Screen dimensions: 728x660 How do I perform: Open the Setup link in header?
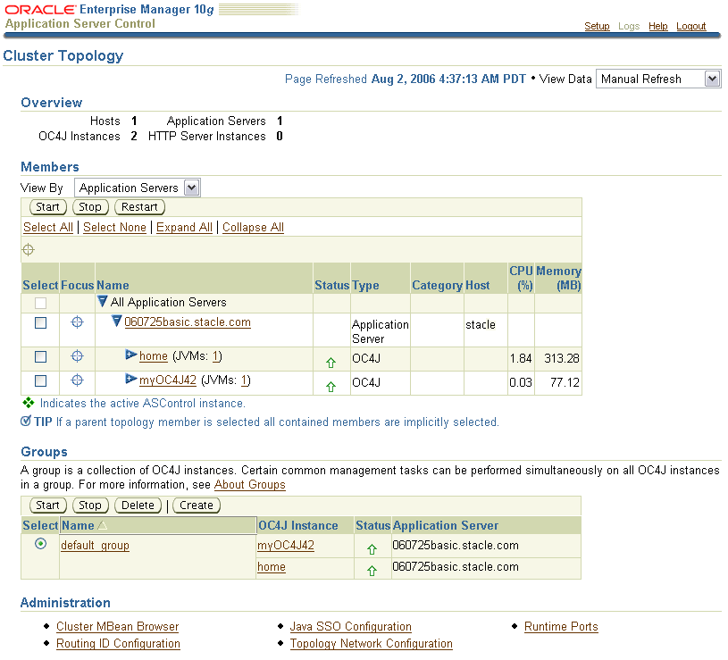tap(597, 26)
